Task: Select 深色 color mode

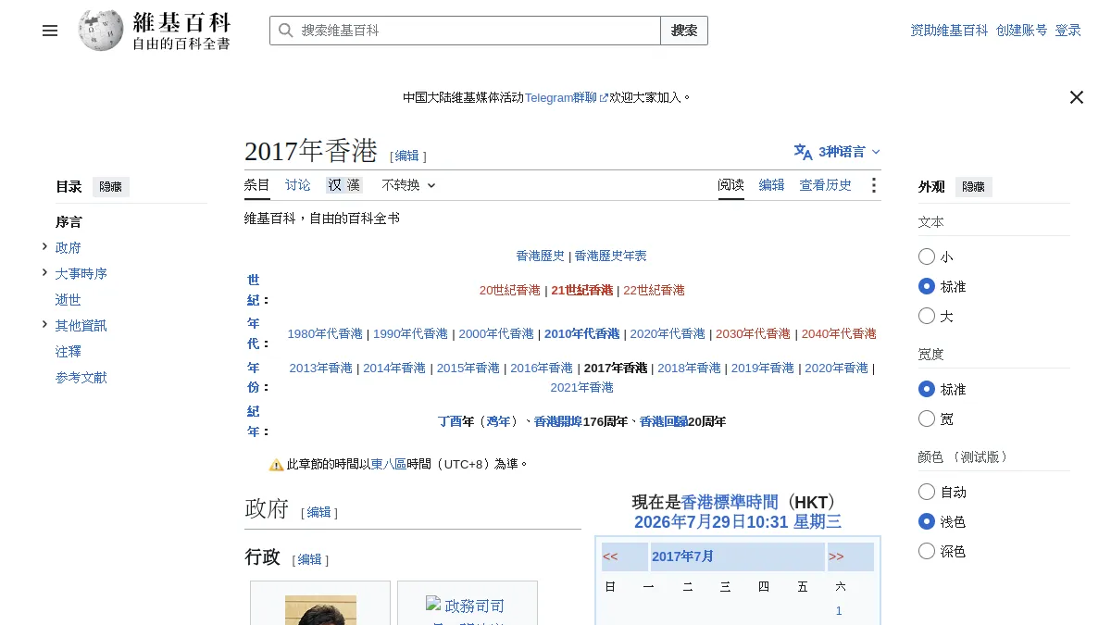Action: tap(927, 551)
